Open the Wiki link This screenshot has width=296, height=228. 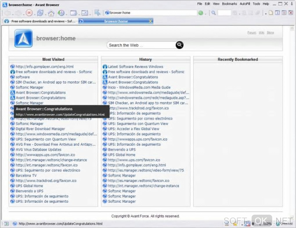261,33
